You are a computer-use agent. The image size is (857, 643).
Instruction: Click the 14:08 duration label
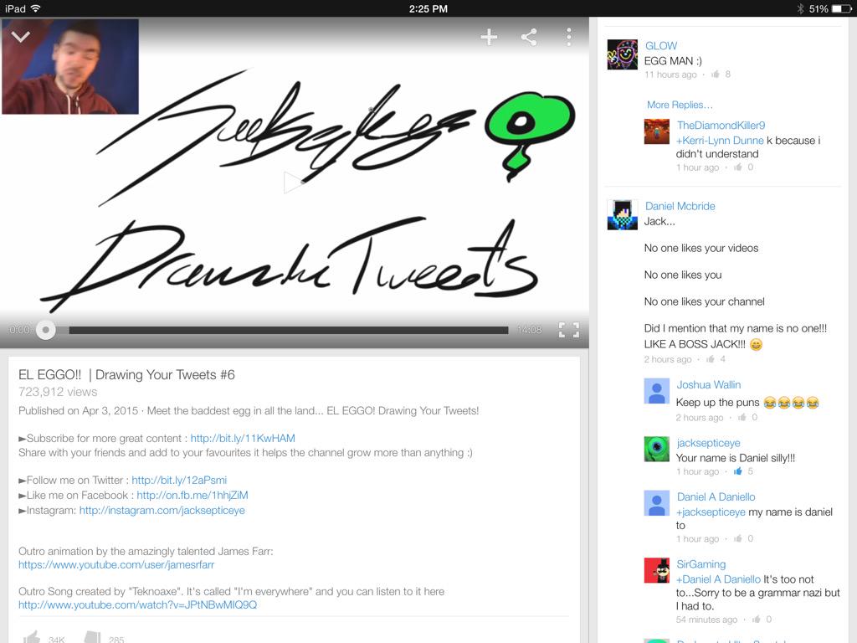529,330
